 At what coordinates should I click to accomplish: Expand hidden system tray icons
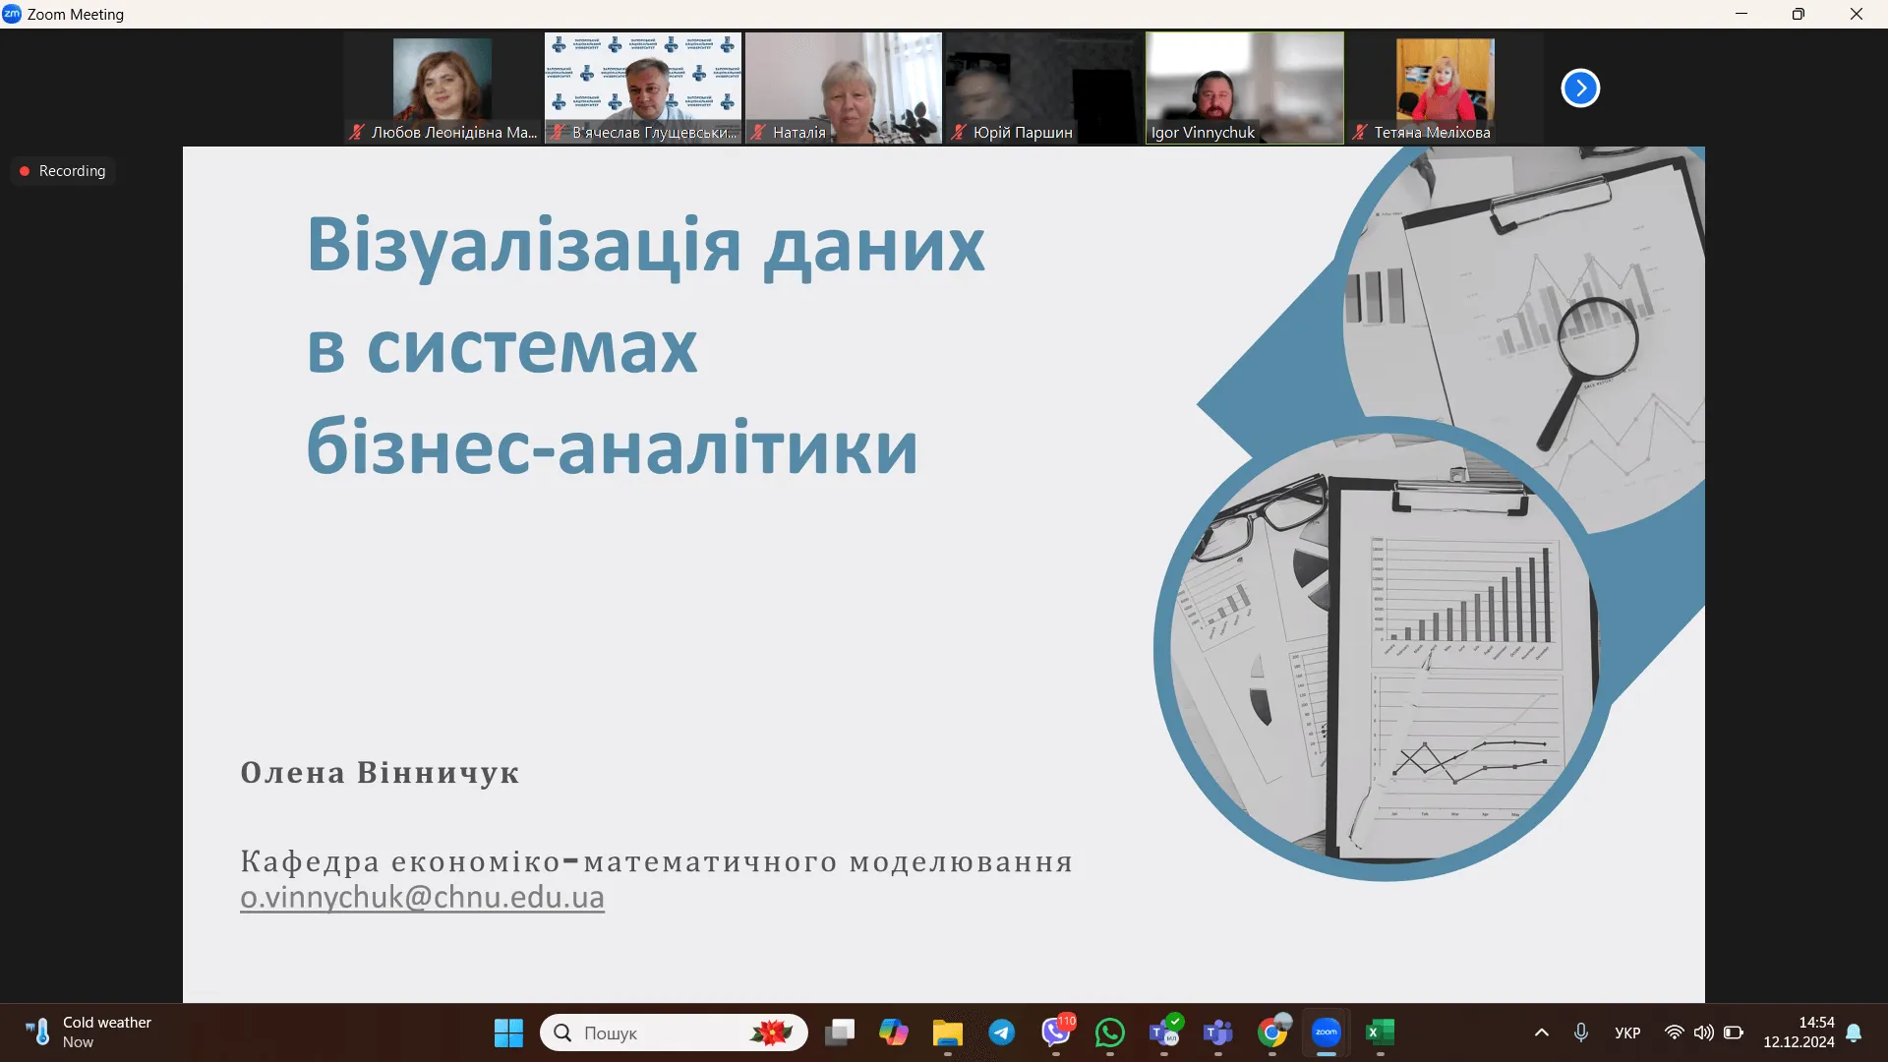coord(1542,1032)
